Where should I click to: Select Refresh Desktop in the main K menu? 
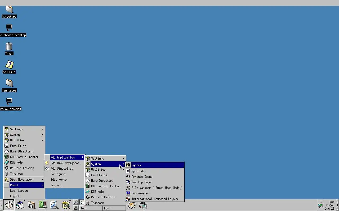24,168
